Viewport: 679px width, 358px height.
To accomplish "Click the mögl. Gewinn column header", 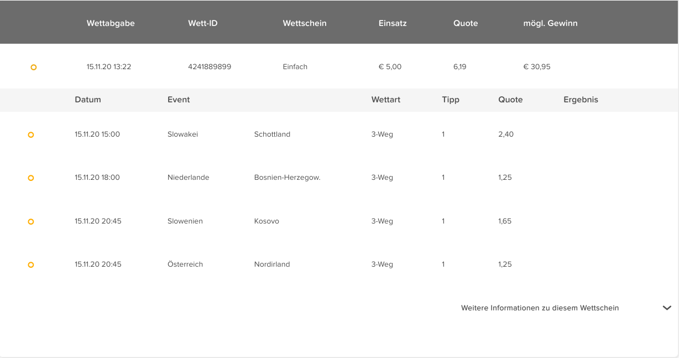I will click(x=550, y=23).
